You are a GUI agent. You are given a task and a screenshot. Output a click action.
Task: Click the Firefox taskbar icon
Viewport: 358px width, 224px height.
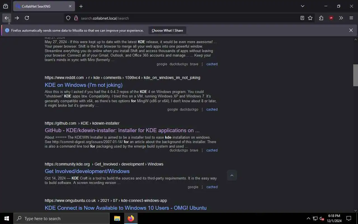coord(131,218)
